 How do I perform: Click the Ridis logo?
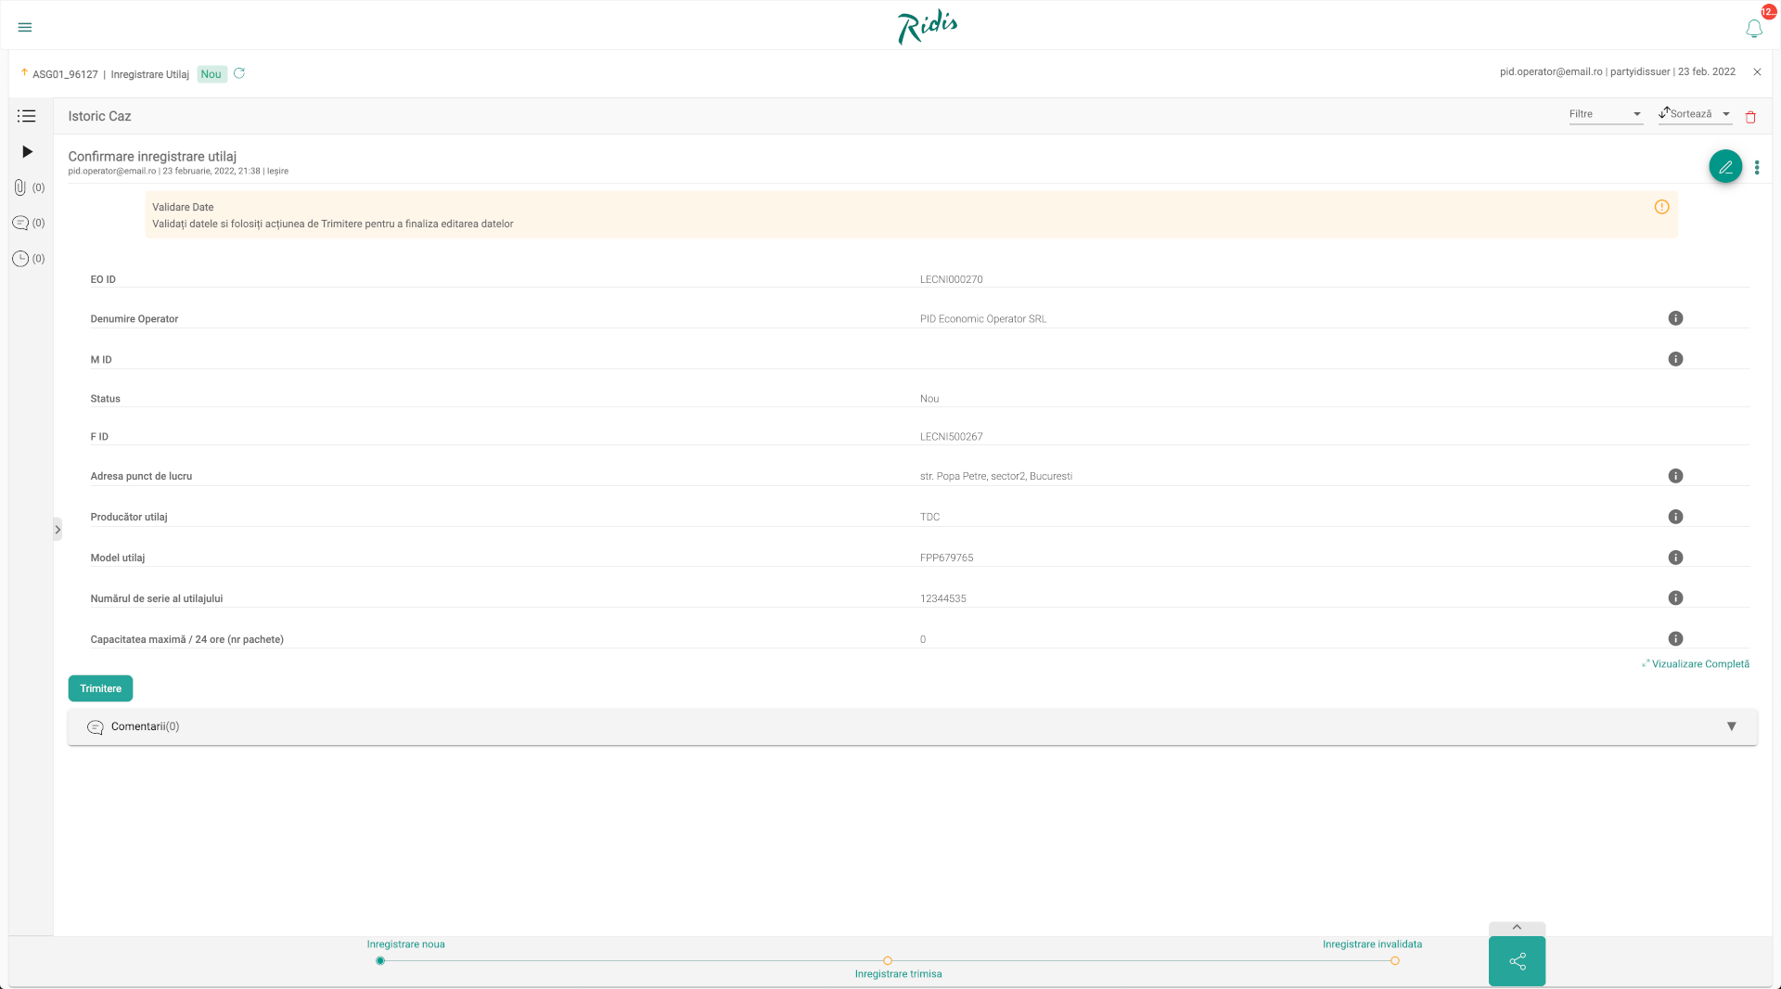927,27
